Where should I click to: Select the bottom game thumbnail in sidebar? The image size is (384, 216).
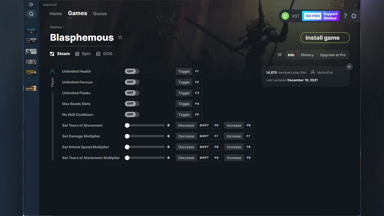pos(31,88)
